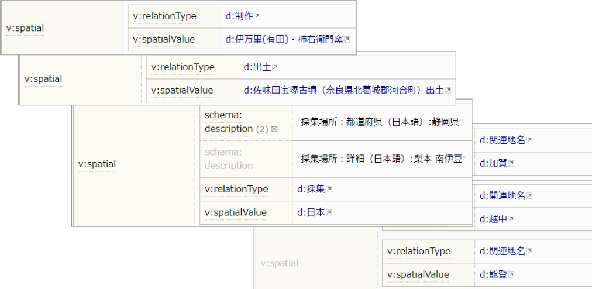Open the d:出土 relation type link
The image size is (592, 289).
257,67
